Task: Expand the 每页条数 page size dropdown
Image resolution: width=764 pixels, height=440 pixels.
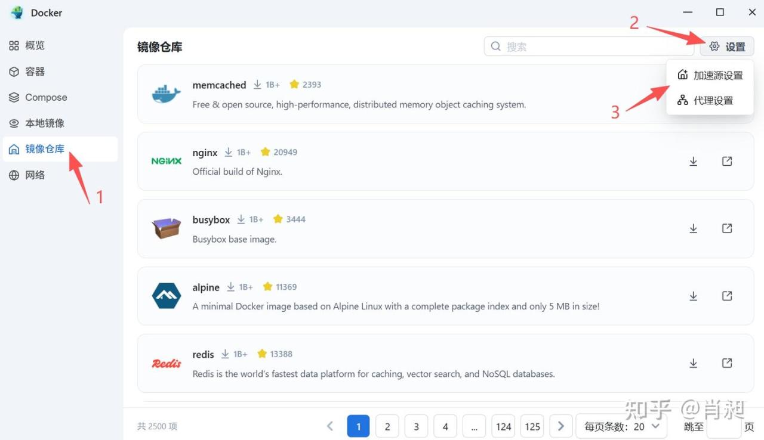Action: pos(621,426)
